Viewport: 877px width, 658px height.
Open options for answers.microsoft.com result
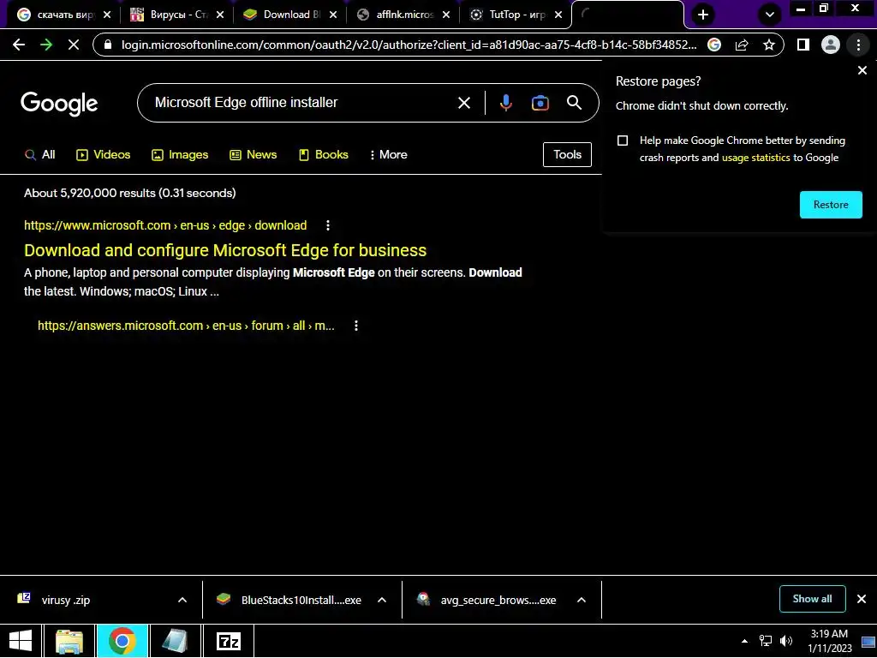[356, 326]
